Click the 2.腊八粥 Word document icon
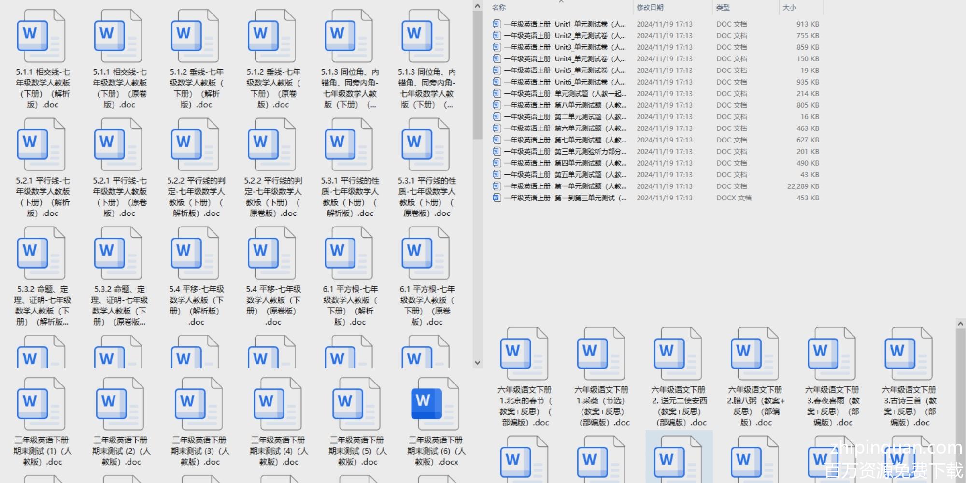Screen dimensions: 966x483 [x=755, y=354]
